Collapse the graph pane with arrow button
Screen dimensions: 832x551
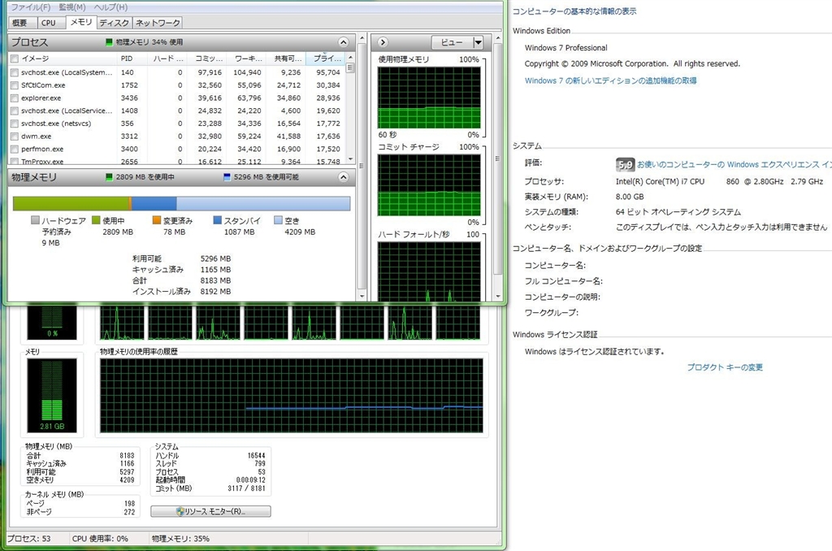click(383, 42)
